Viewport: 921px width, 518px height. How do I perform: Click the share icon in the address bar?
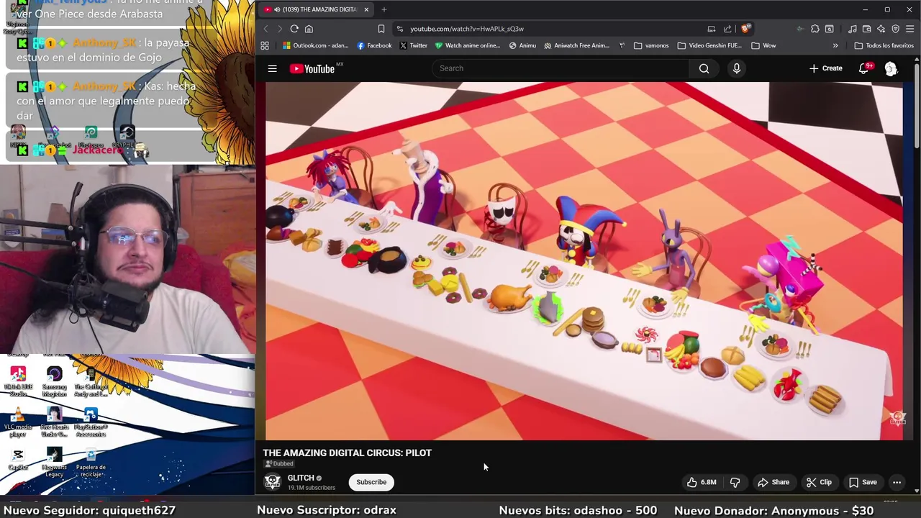727,29
